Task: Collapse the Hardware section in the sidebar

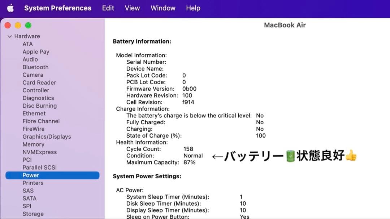Action: point(10,36)
